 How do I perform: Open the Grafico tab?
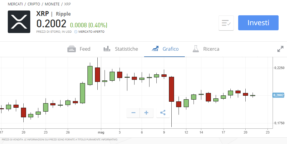[x=170, y=49]
